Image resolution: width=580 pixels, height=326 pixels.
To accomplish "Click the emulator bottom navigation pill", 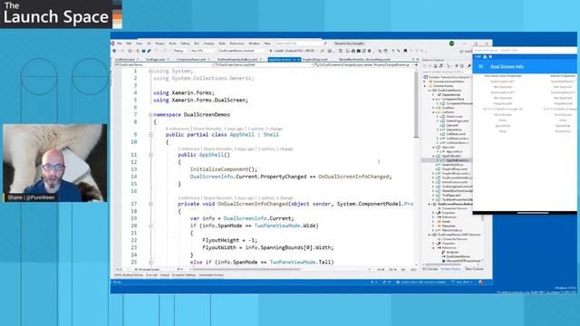I will pyautogui.click(x=533, y=213).
